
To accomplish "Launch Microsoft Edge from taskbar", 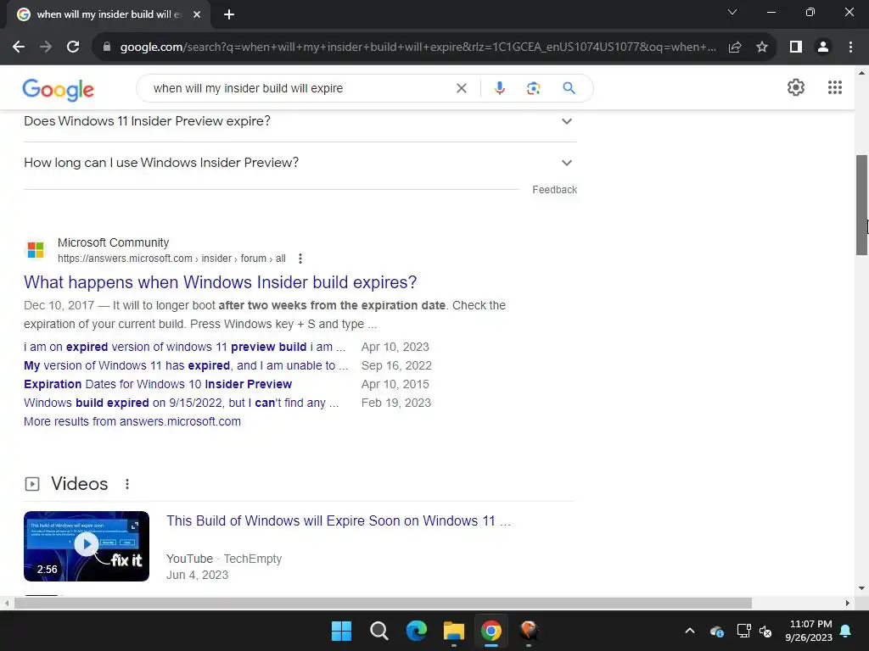I will click(416, 631).
